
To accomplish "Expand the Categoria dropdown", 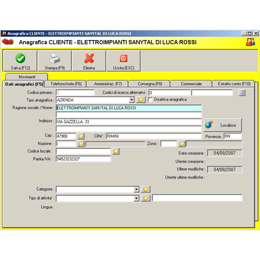I will [x=136, y=189].
